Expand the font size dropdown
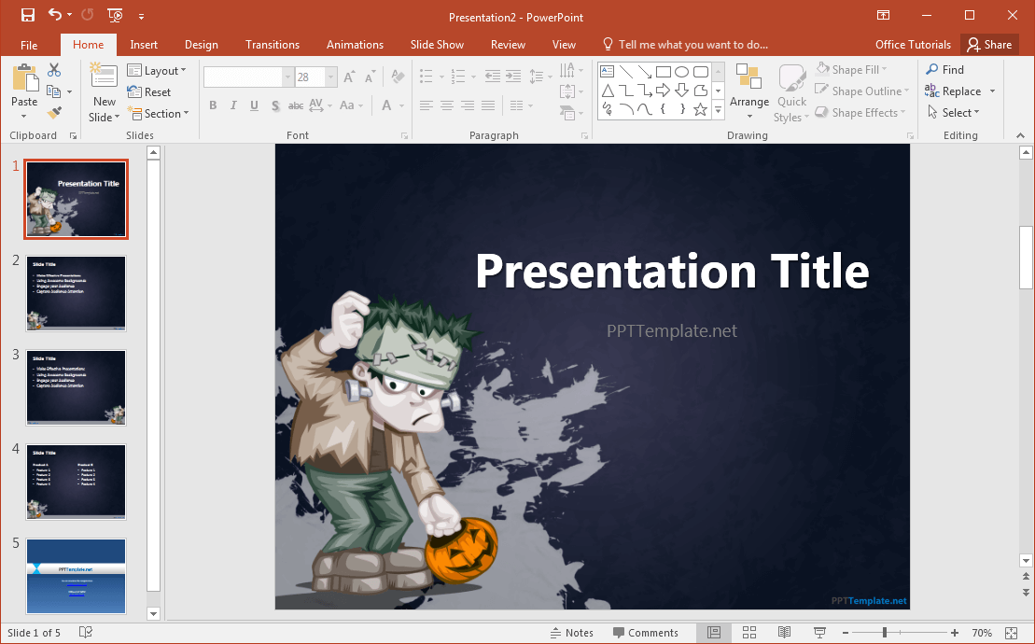Viewport: 1035px width, 644px height. tap(330, 77)
